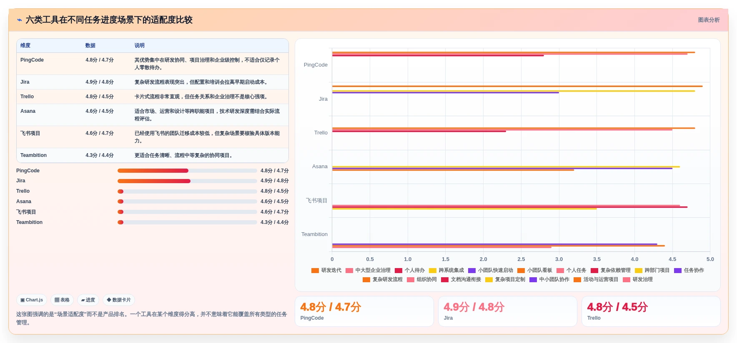Click the Jira label on the chart axis
This screenshot has width=737, height=343.
point(323,99)
